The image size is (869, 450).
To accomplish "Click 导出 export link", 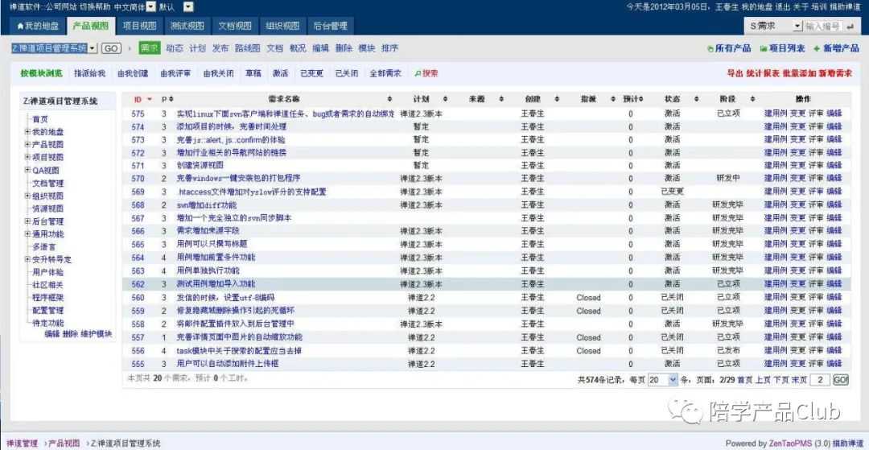I will [735, 73].
